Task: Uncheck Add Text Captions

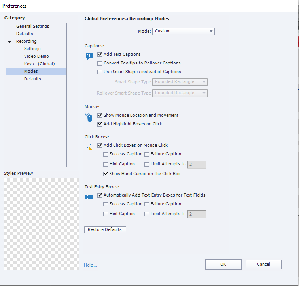Action: (100, 55)
